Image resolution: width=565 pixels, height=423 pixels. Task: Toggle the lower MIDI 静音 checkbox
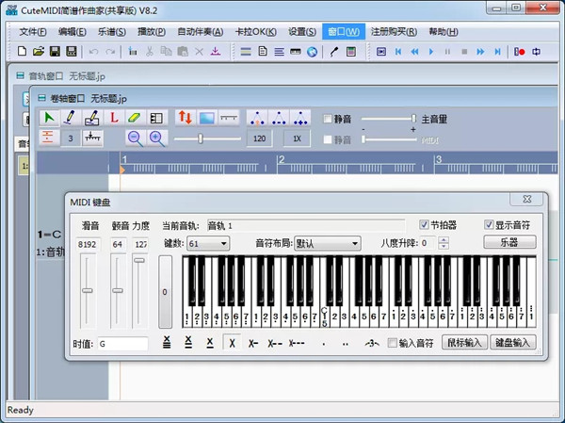coord(328,139)
